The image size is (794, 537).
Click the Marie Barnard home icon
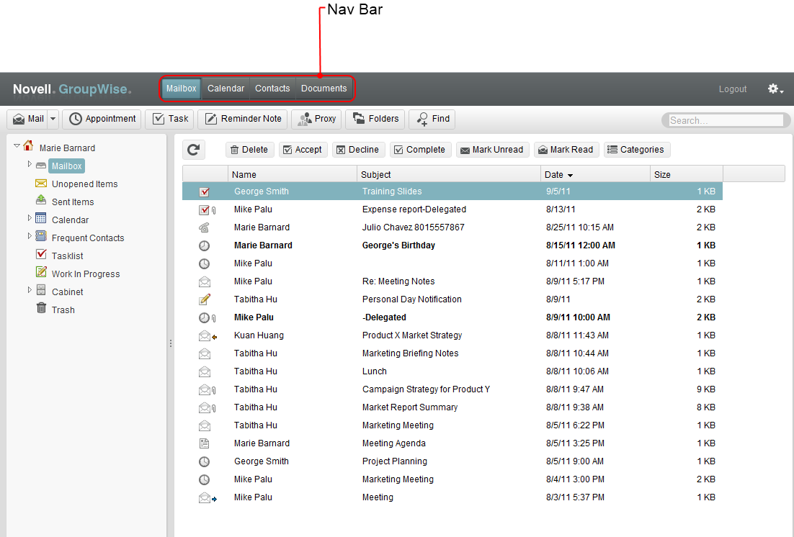[28, 145]
